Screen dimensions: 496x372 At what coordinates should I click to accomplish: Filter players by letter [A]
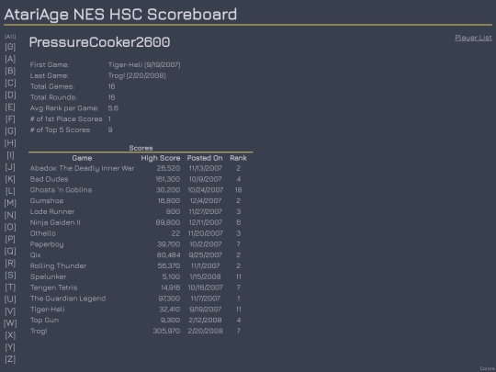pos(10,59)
